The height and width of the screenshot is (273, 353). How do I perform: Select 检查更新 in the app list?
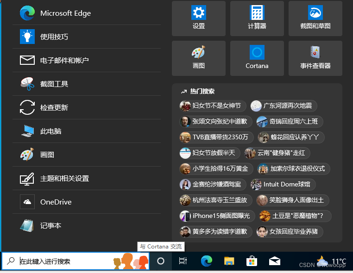pos(87,107)
